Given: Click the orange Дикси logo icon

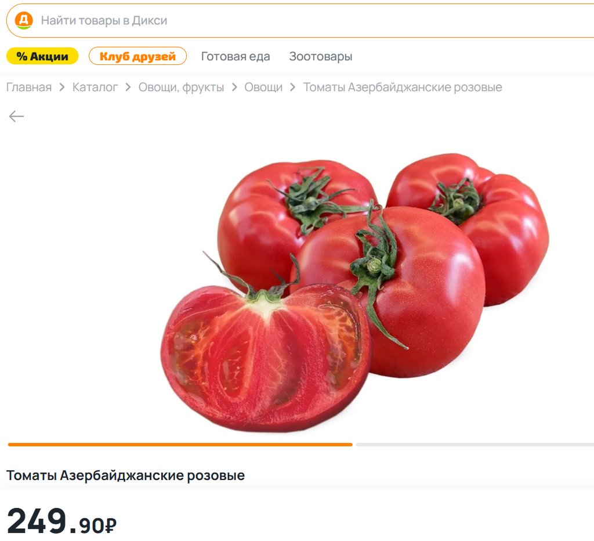Looking at the screenshot, I should [x=23, y=20].
